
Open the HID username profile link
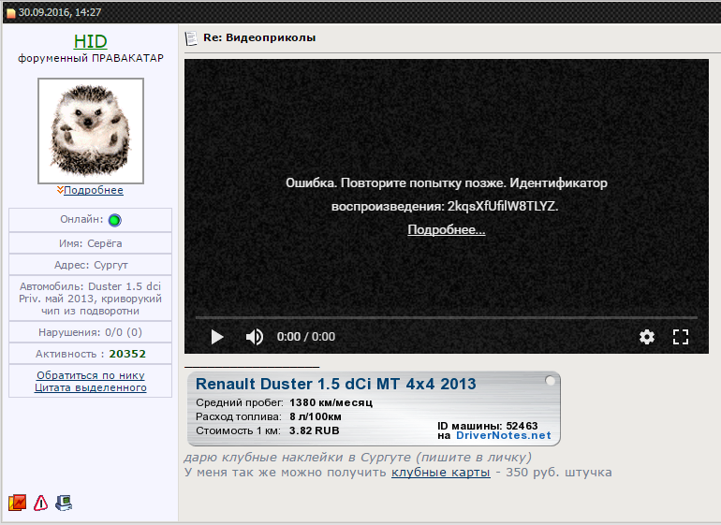click(90, 41)
